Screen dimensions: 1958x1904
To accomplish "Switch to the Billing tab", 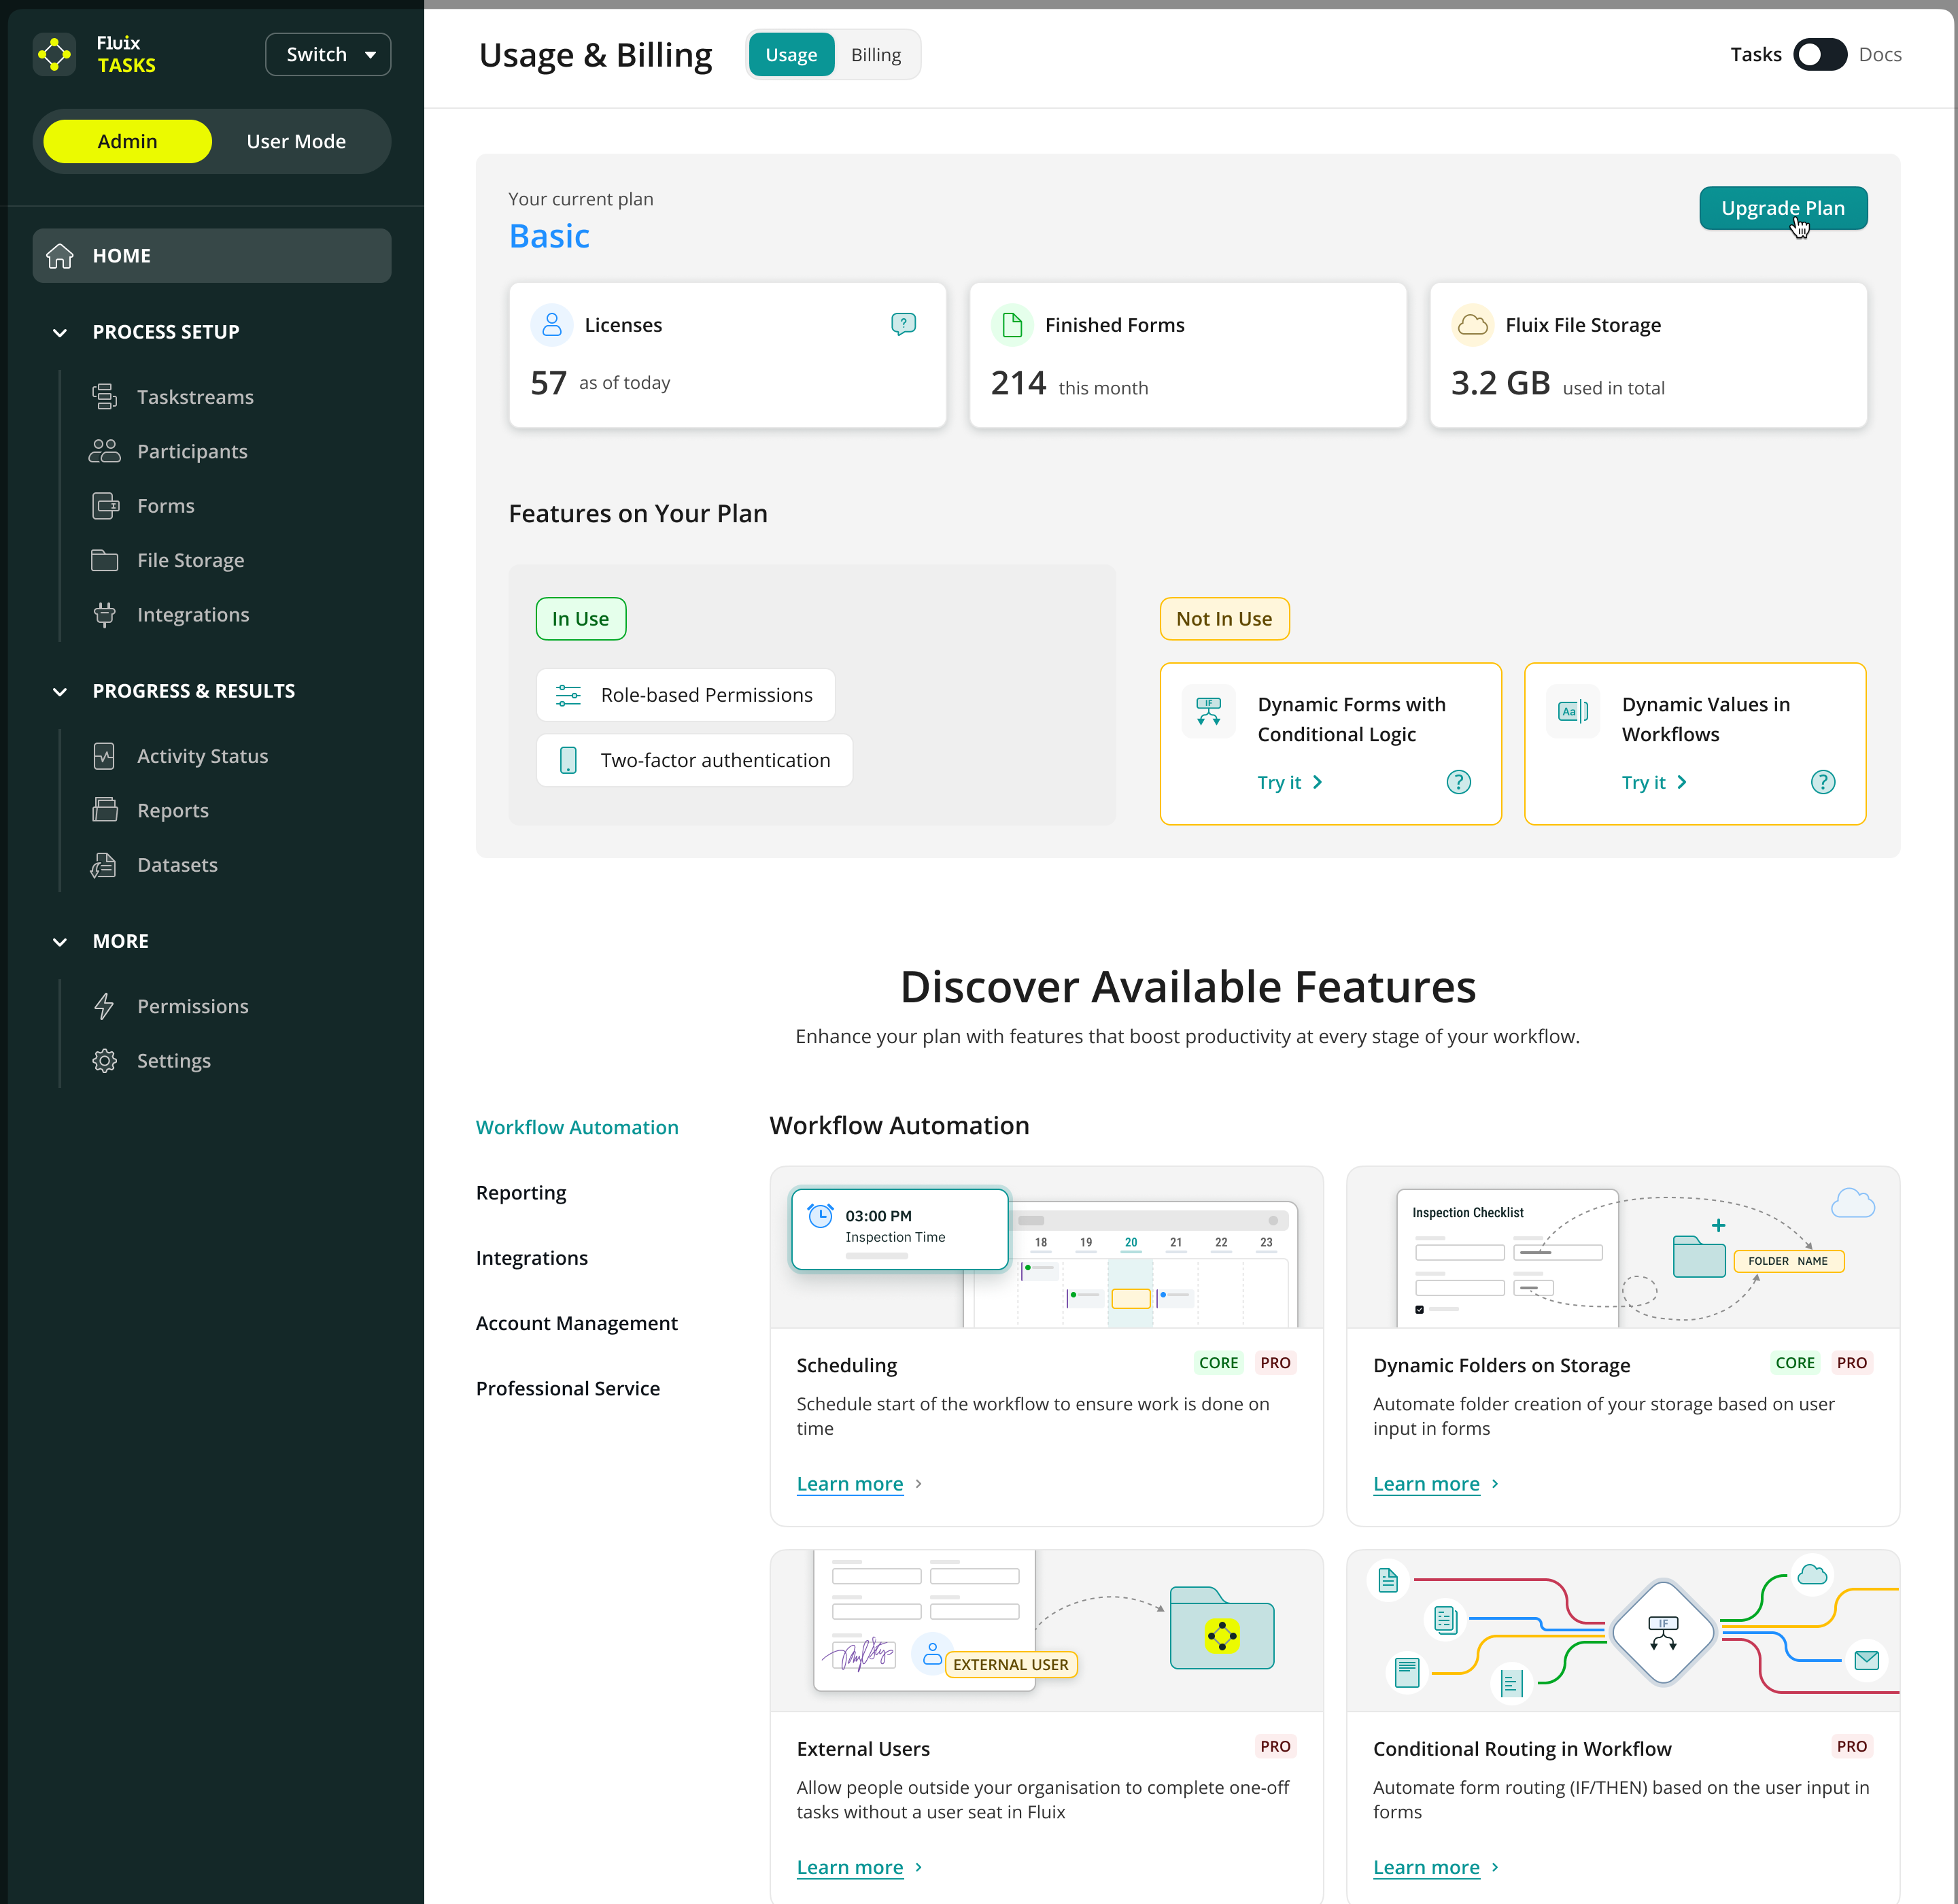I will click(875, 55).
